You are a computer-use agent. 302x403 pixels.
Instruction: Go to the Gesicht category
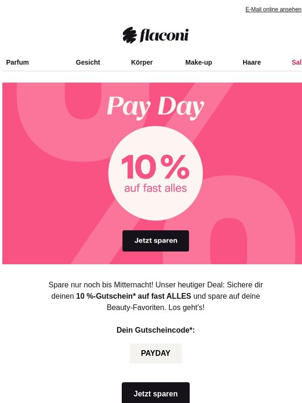pos(88,62)
